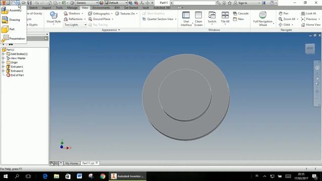Click Home View button
The width and height of the screenshot is (322, 181).
coord(311,25)
